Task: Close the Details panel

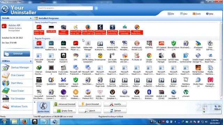Action: tap(31, 18)
